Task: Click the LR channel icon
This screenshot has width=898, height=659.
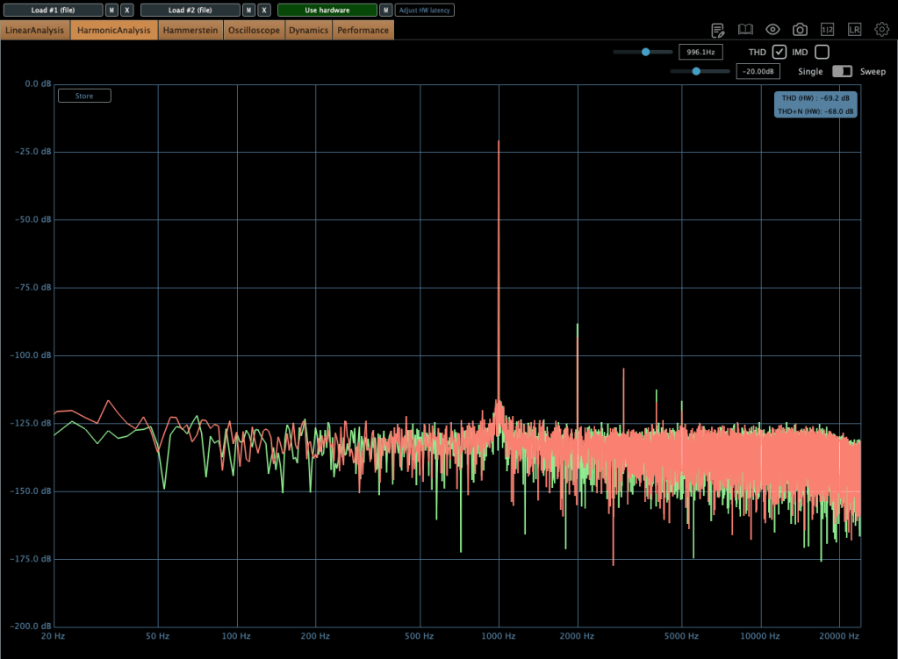Action: pos(854,30)
